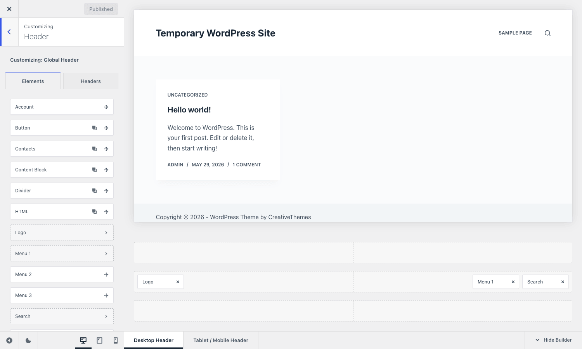This screenshot has width=582, height=349.
Task: Select the Button element label
Action: [x=23, y=128]
